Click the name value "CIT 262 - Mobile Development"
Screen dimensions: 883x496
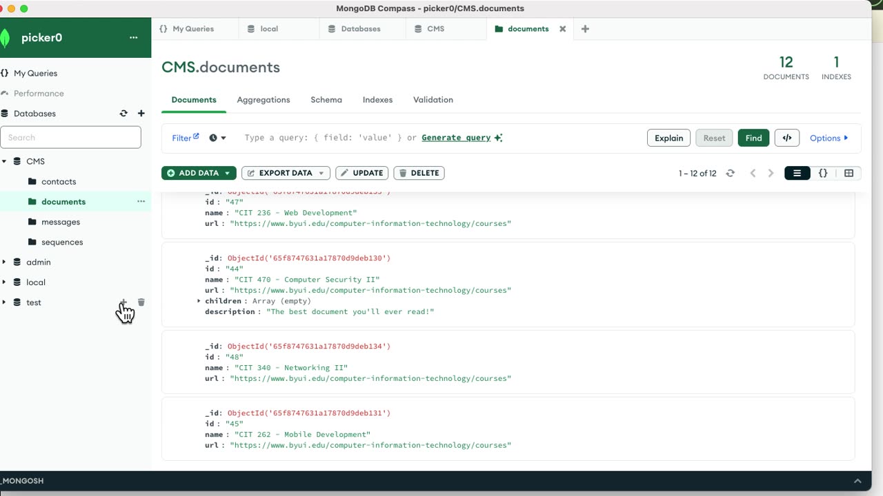(x=302, y=435)
